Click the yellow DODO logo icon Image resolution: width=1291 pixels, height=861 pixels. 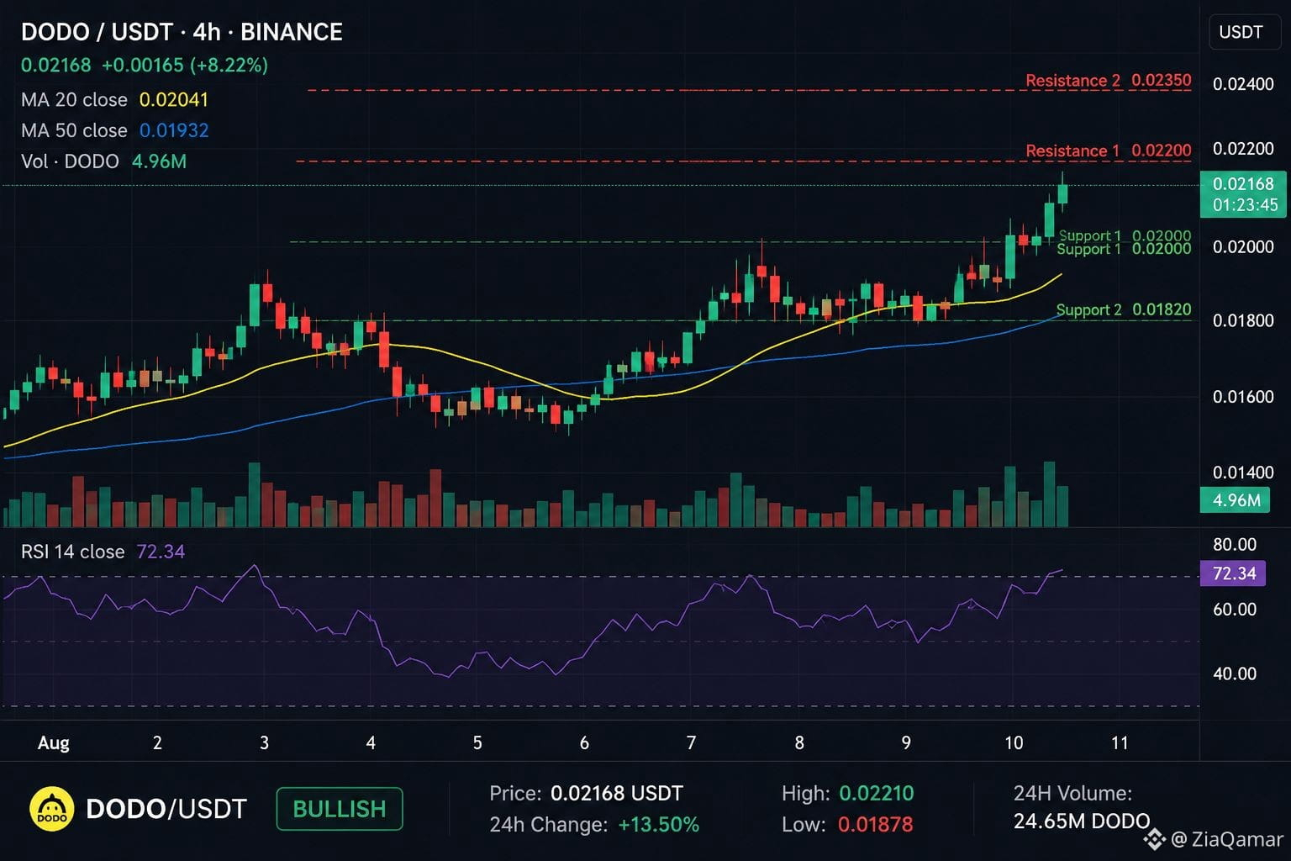[52, 809]
